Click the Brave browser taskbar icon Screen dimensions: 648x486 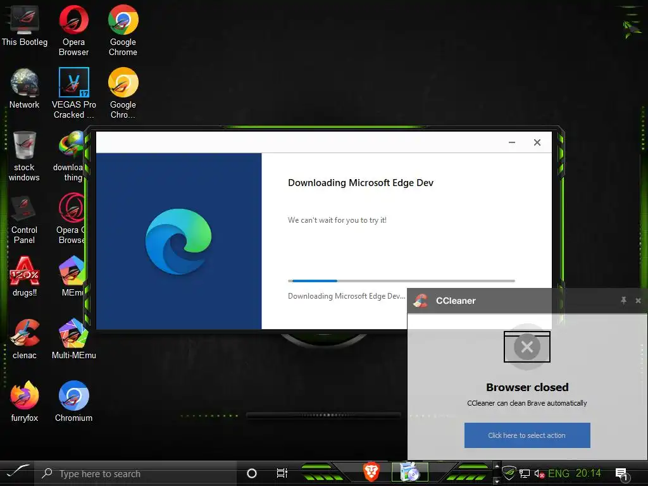coord(371,472)
